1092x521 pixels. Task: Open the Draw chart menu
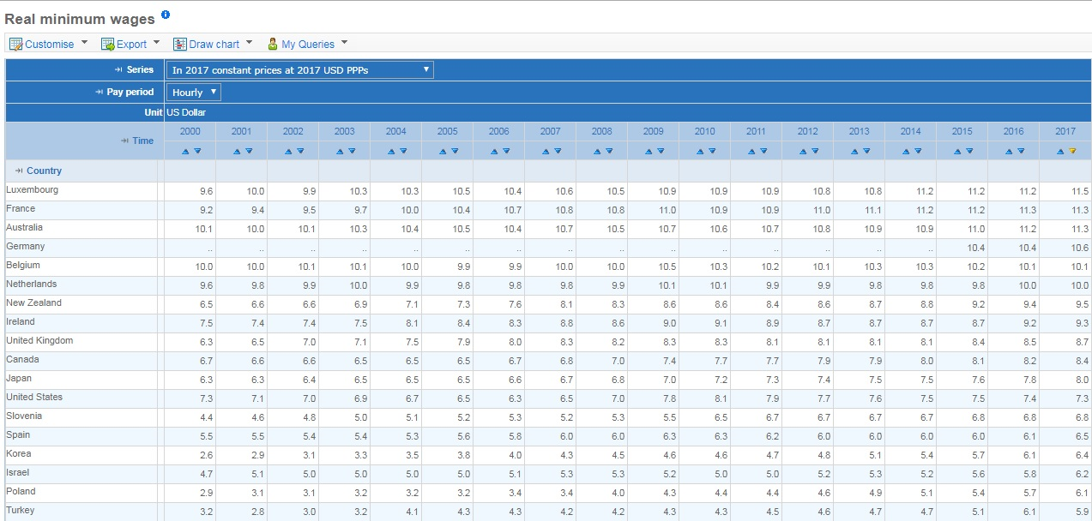click(214, 44)
